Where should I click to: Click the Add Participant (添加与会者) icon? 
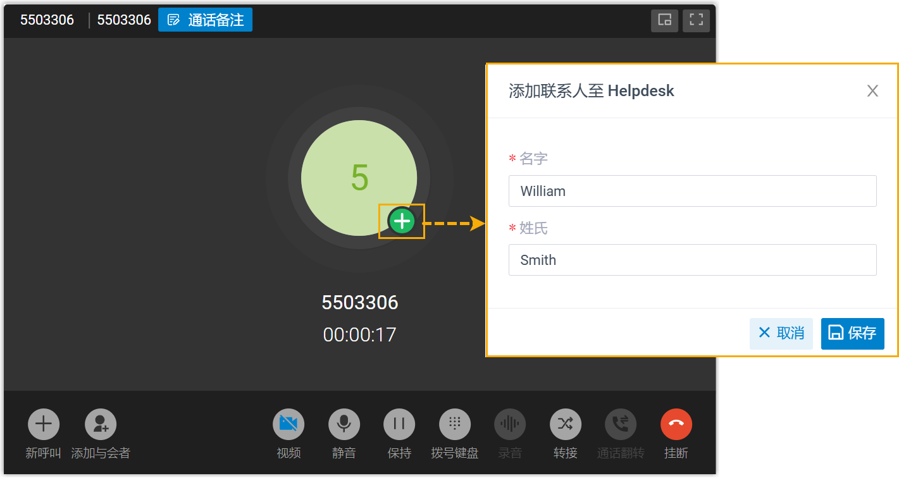101,424
